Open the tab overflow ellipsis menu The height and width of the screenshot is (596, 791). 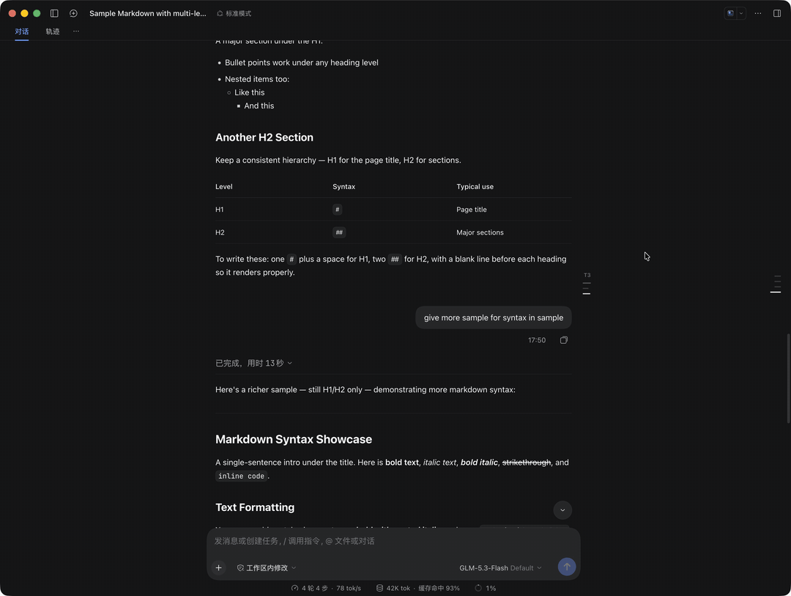[x=76, y=32]
